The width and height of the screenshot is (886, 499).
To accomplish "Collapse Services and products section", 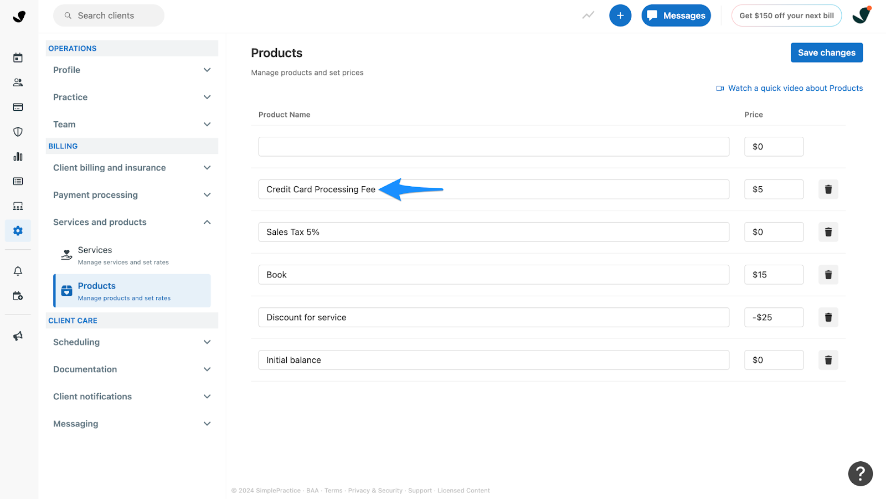I will click(x=132, y=222).
